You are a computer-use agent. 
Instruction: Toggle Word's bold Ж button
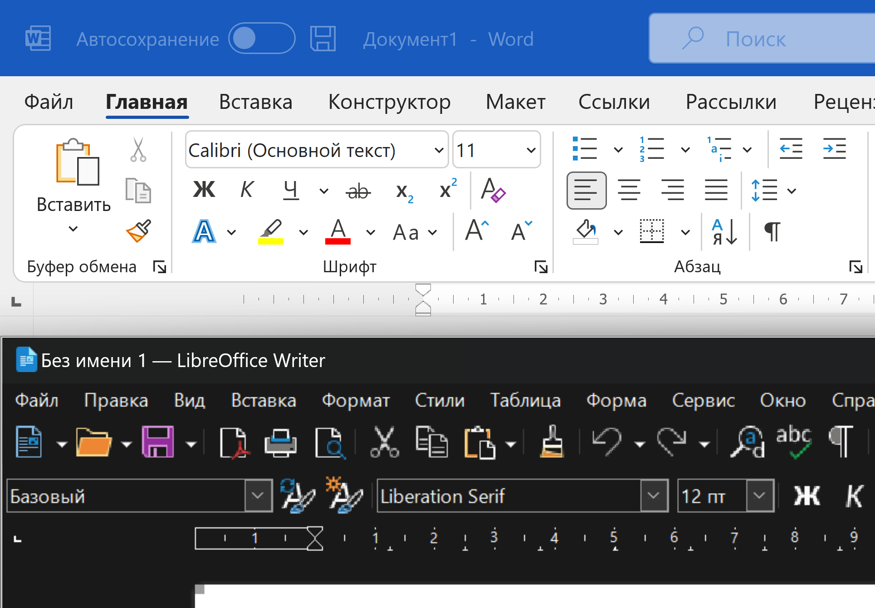(x=204, y=190)
